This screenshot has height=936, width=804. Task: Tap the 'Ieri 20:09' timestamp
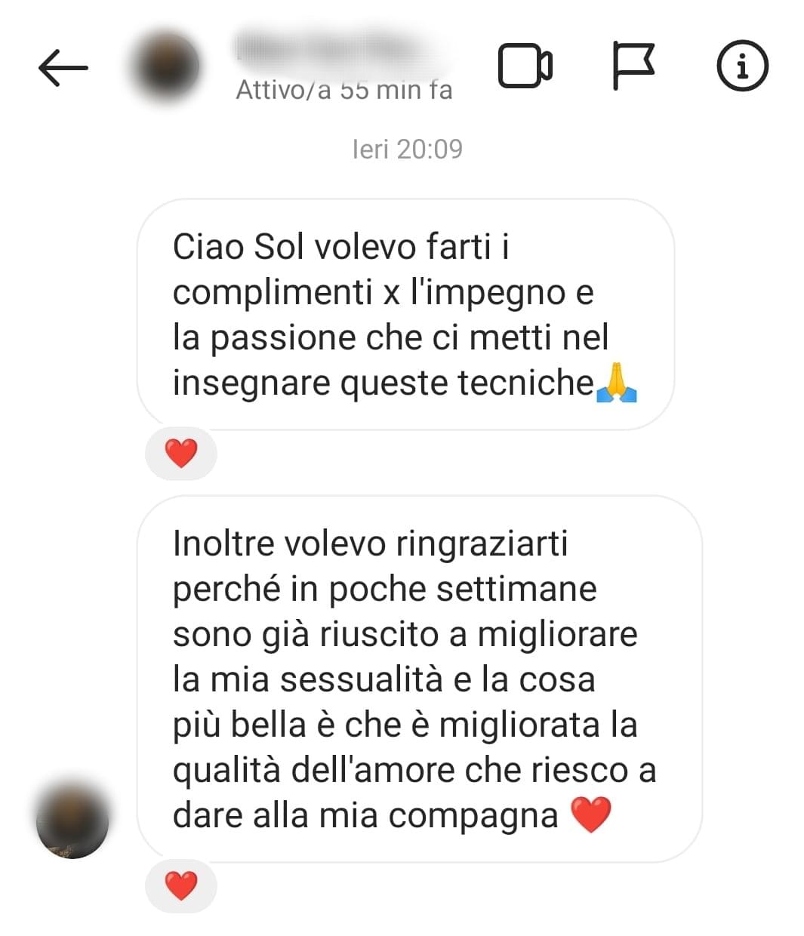tap(407, 149)
